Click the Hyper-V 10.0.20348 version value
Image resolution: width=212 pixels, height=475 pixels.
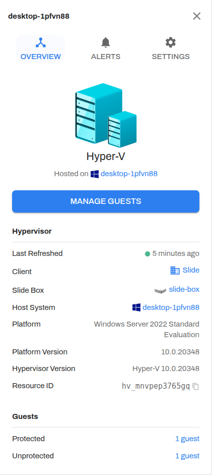coord(166,368)
